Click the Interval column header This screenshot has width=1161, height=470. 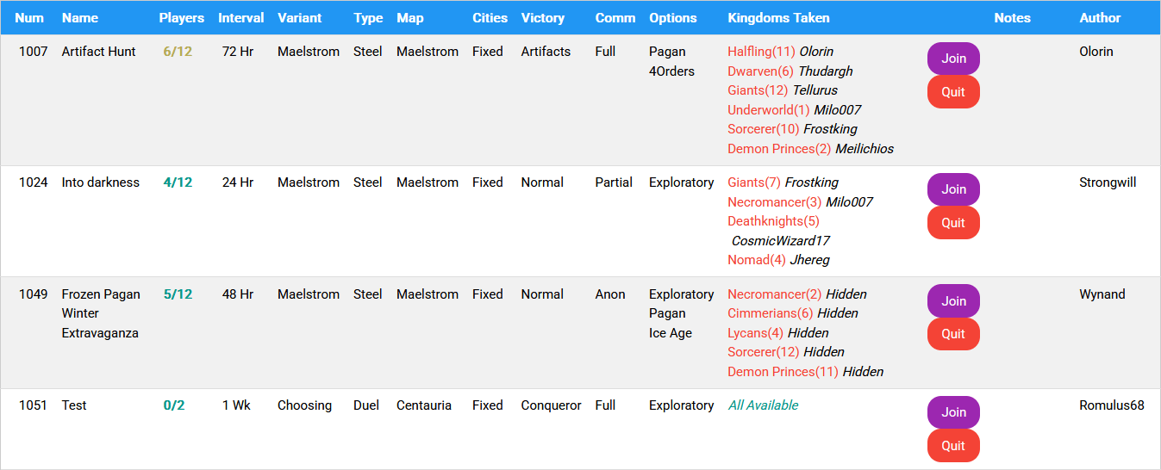coord(240,18)
